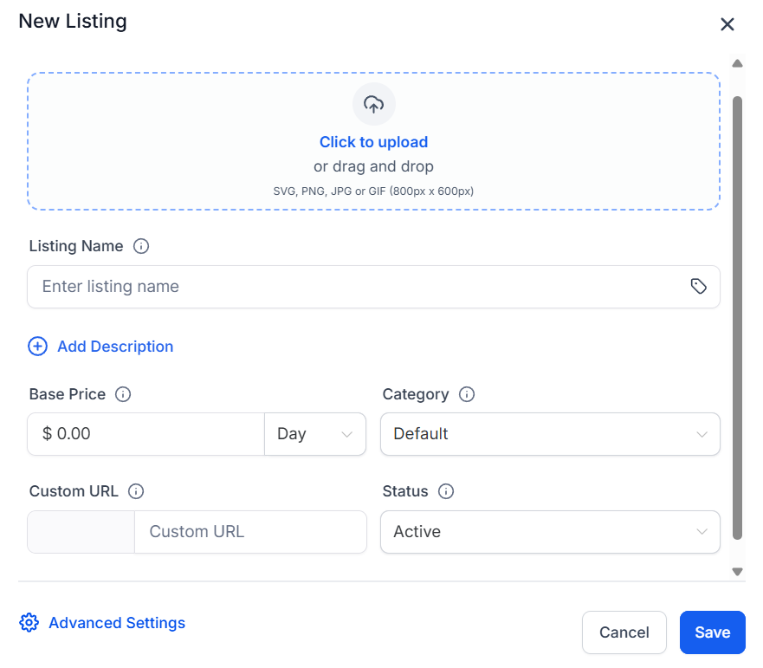Click the Category info icon
Image resolution: width=763 pixels, height=668 pixels.
click(x=467, y=394)
